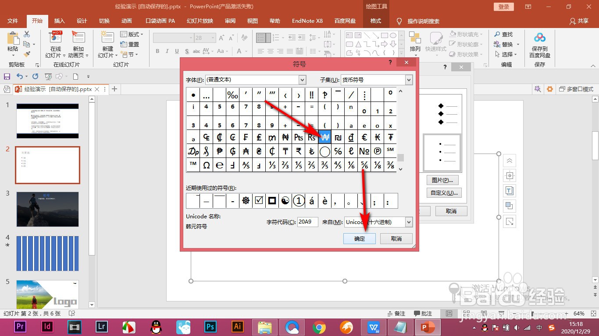Switch to EndNote X8 tab
This screenshot has width=599, height=336.
(307, 21)
